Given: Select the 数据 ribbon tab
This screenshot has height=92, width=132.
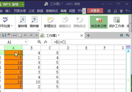Looking at the screenshot, I should pos(40,11).
